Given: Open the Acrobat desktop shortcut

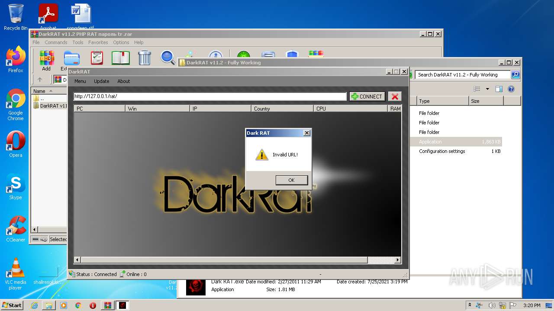Looking at the screenshot, I should click(48, 16).
